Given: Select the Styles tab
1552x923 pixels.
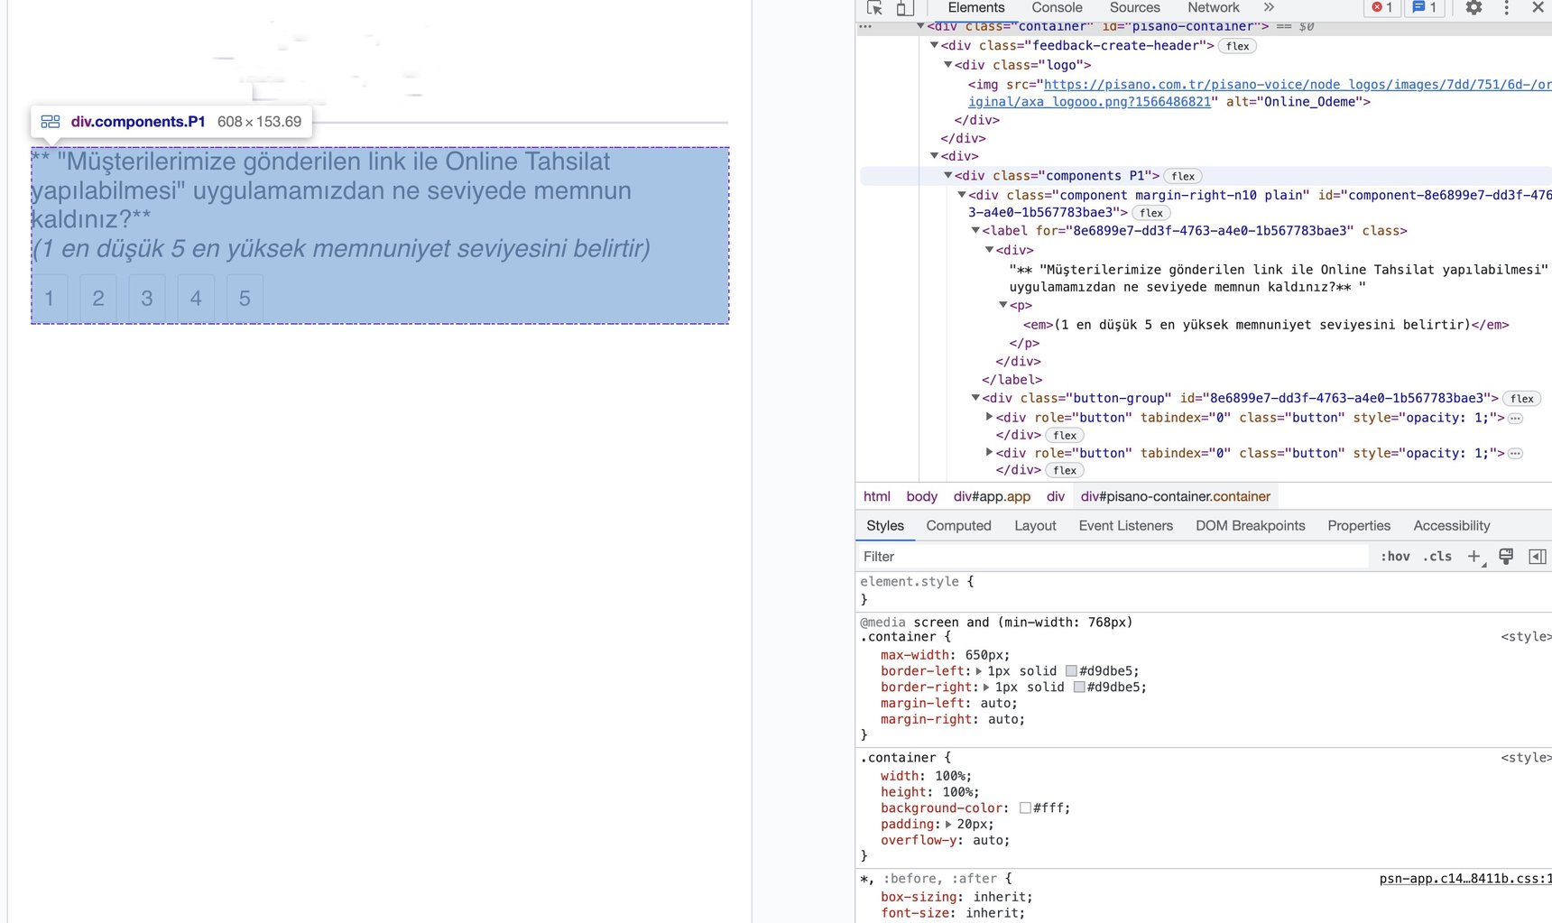Looking at the screenshot, I should coord(885,526).
